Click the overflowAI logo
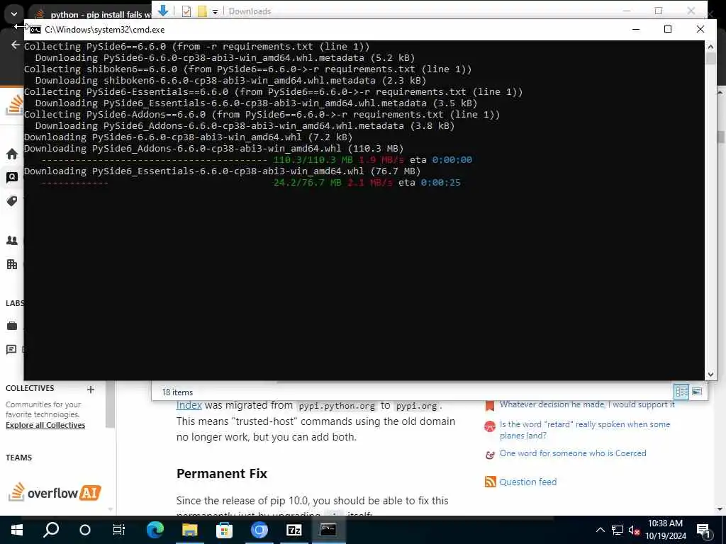The width and height of the screenshot is (726, 544). tap(55, 492)
